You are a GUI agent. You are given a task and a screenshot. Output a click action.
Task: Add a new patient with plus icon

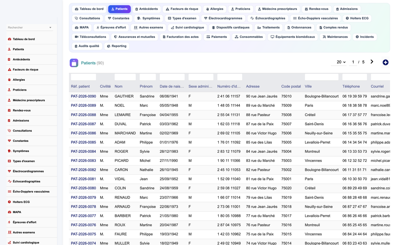(x=385, y=62)
